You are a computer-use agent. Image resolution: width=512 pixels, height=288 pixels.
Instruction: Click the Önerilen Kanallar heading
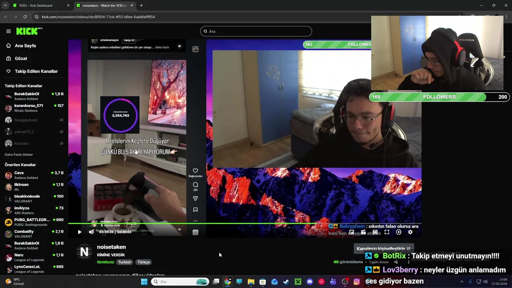(x=20, y=165)
